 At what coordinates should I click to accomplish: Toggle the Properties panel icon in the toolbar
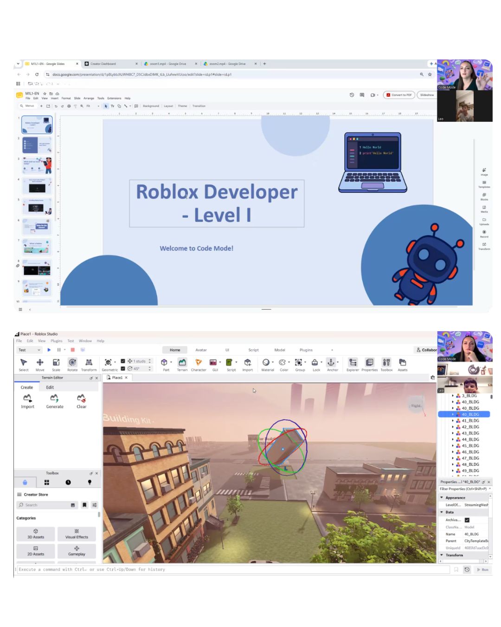click(x=369, y=364)
